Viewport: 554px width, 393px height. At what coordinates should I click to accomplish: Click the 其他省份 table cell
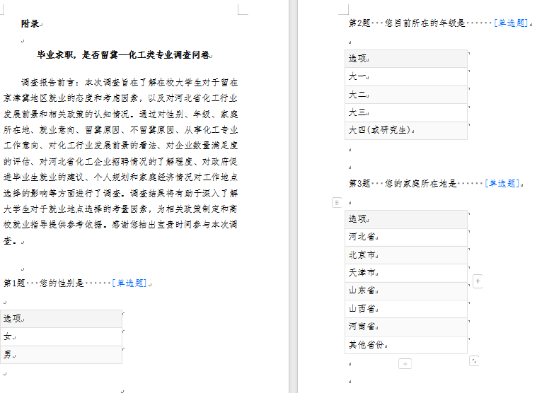coord(406,345)
